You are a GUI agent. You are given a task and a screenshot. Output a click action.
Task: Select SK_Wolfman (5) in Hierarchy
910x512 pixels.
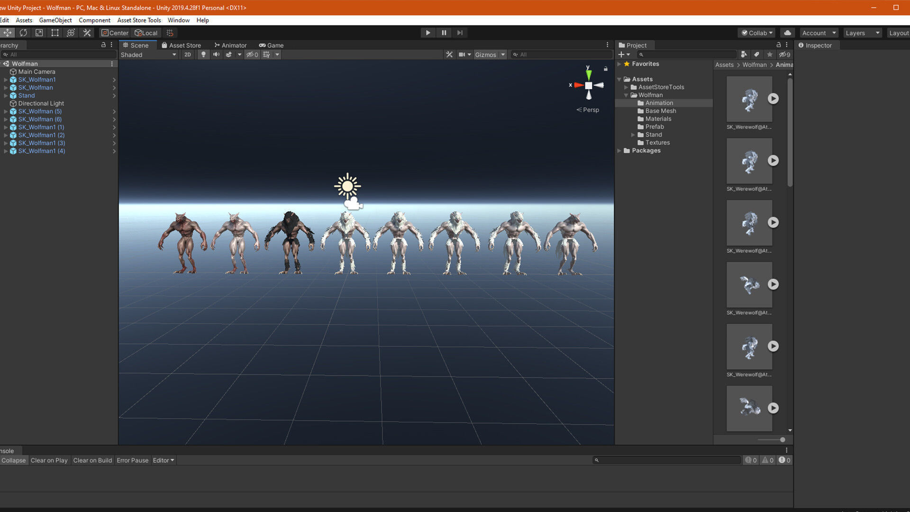click(x=40, y=111)
